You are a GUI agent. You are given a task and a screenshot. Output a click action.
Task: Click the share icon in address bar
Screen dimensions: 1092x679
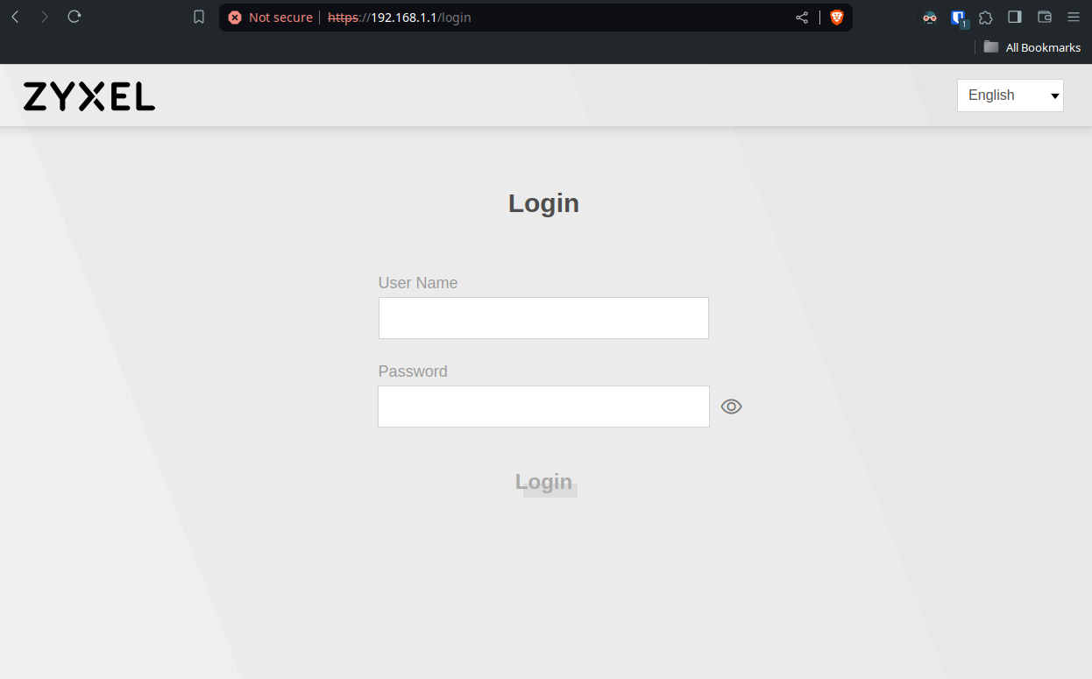[802, 18]
